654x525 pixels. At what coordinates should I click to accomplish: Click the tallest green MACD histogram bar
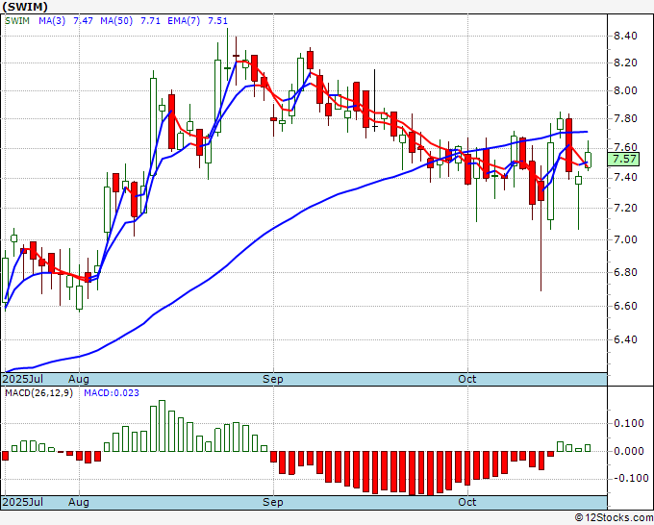[x=163, y=426]
